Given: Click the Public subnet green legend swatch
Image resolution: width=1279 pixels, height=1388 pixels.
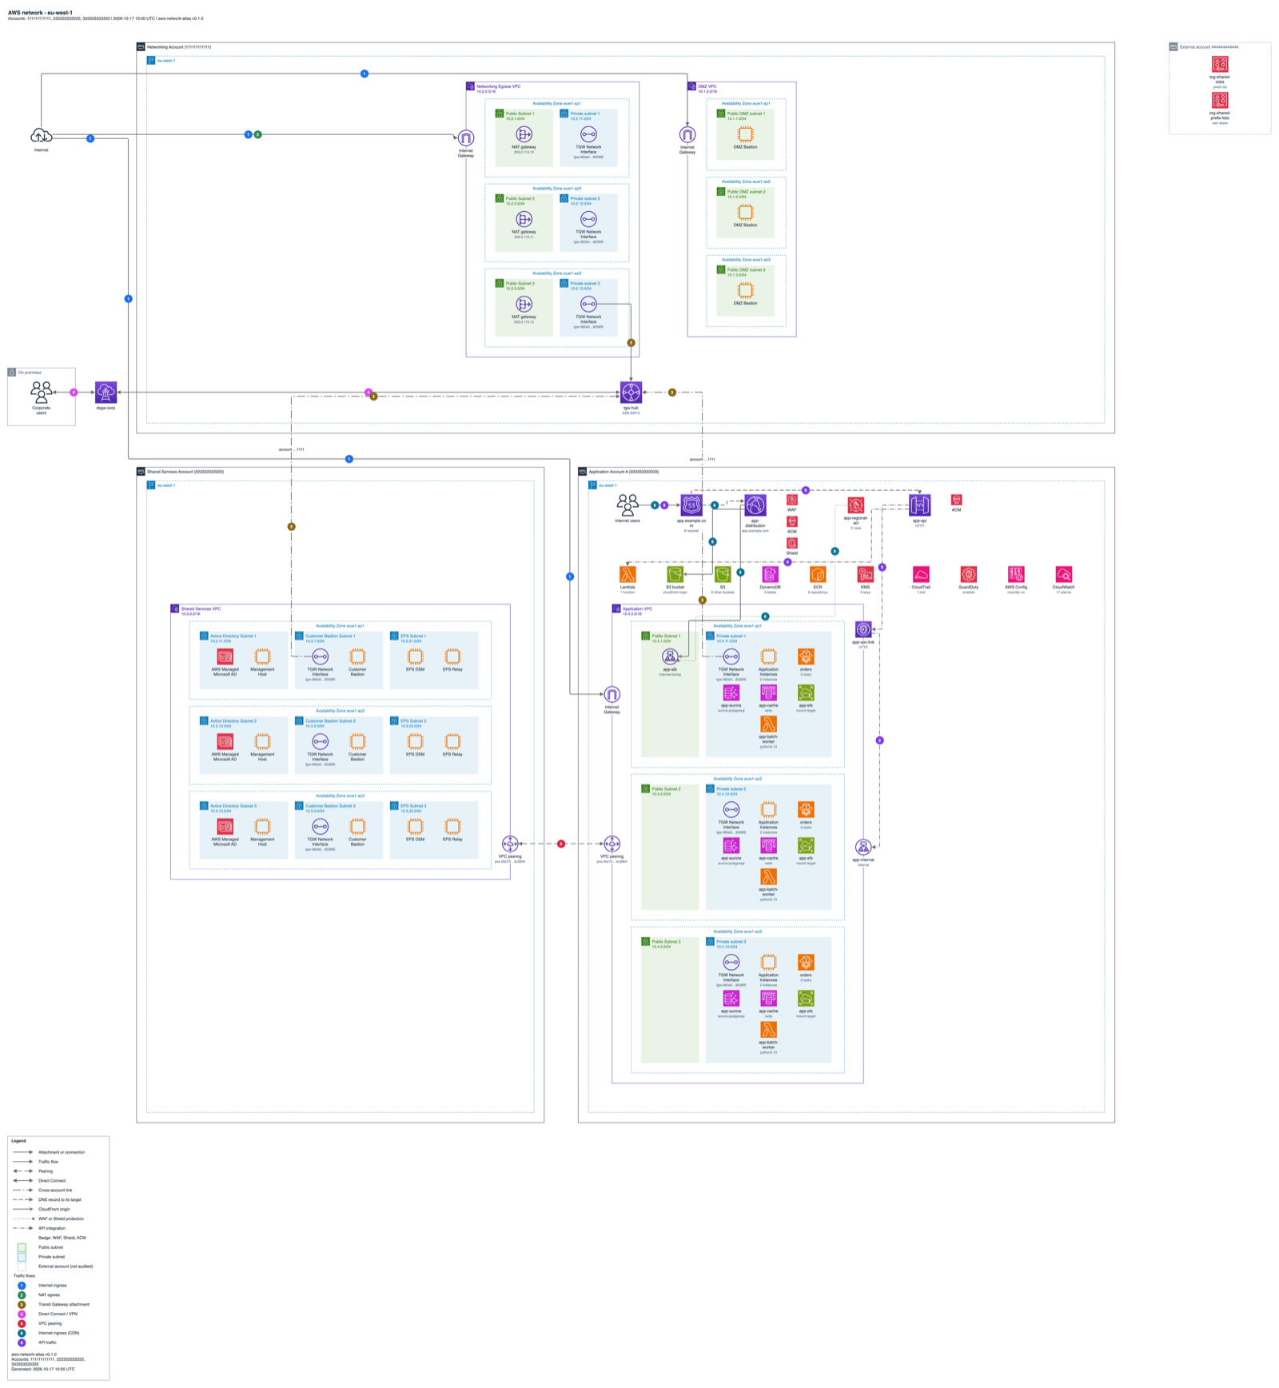Looking at the screenshot, I should coord(22,1247).
